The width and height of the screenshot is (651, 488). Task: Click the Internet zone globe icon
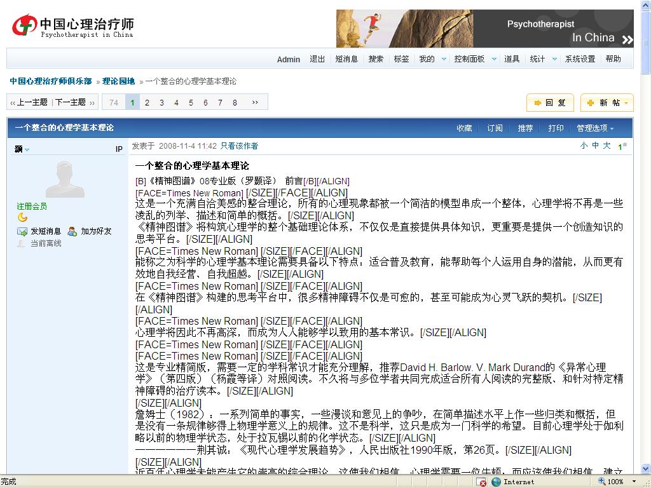496,482
